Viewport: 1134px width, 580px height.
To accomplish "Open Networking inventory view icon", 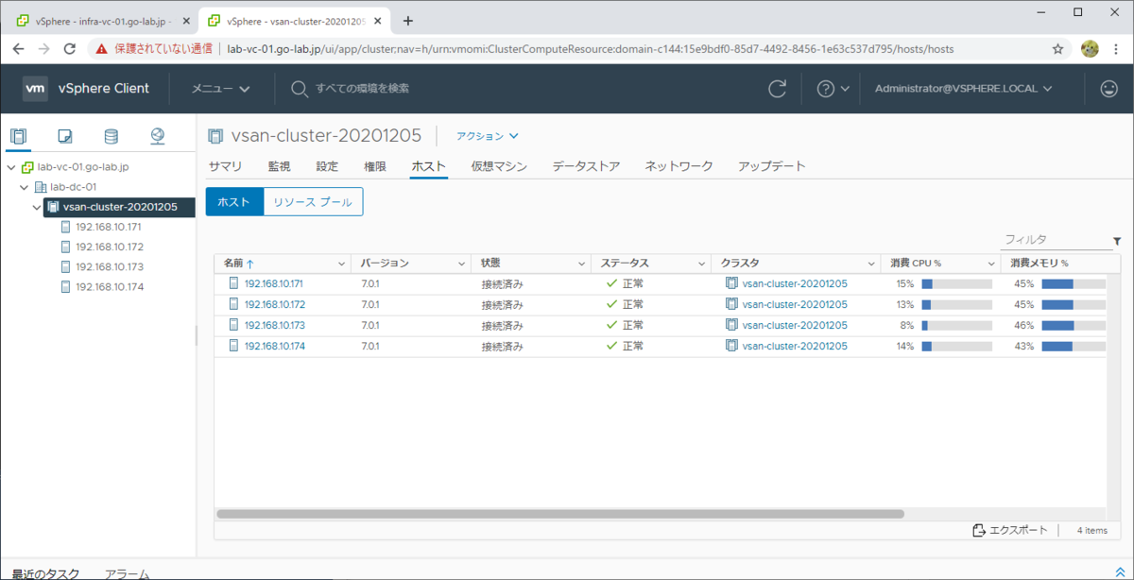I will pos(157,137).
